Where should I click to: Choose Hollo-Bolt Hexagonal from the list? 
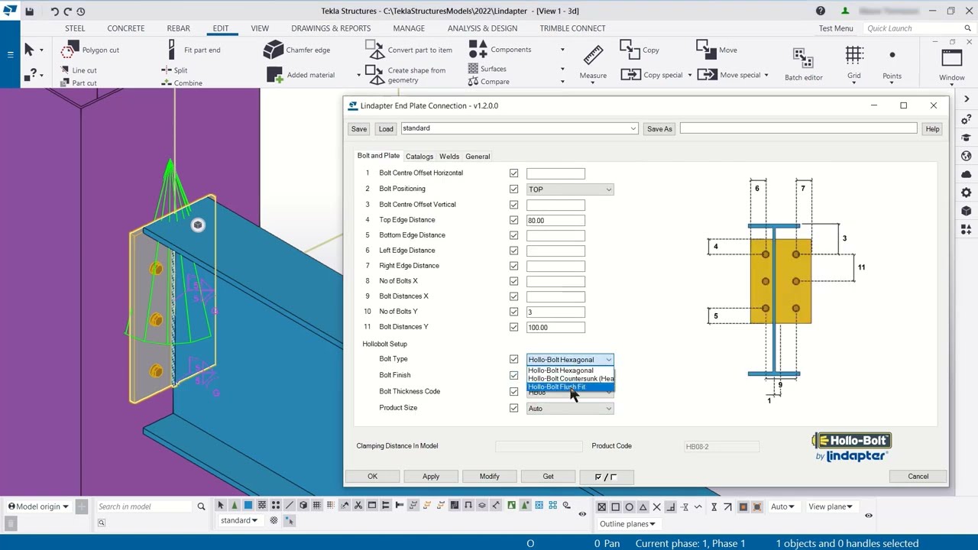click(x=570, y=370)
